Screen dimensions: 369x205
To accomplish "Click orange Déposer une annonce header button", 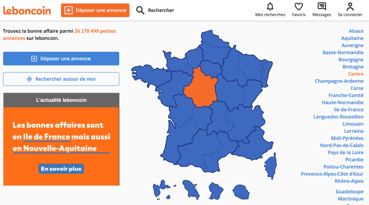I will (x=95, y=10).
